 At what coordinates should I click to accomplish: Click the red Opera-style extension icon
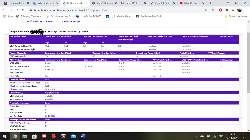click(221, 10)
